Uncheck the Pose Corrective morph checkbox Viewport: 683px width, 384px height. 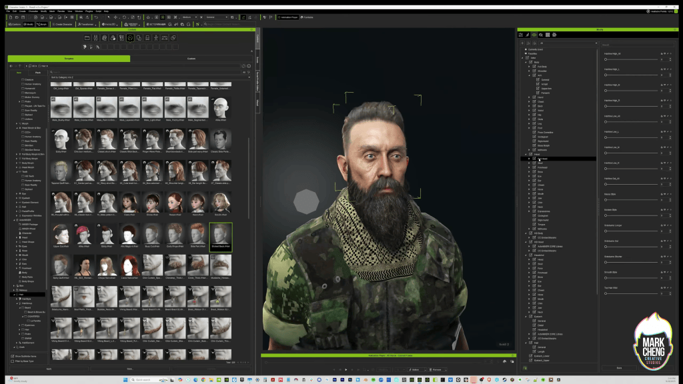pyautogui.click(x=534, y=133)
